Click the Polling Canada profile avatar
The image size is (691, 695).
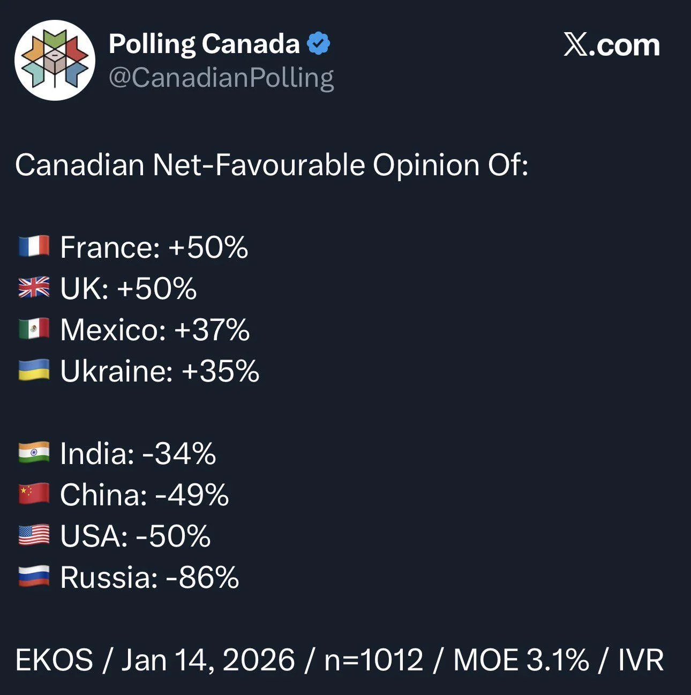(55, 60)
